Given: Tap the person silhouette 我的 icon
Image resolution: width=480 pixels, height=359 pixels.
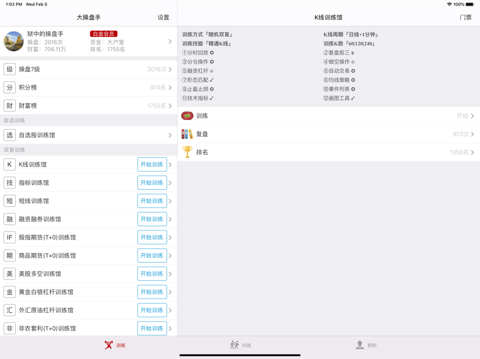Looking at the screenshot, I should (x=360, y=345).
